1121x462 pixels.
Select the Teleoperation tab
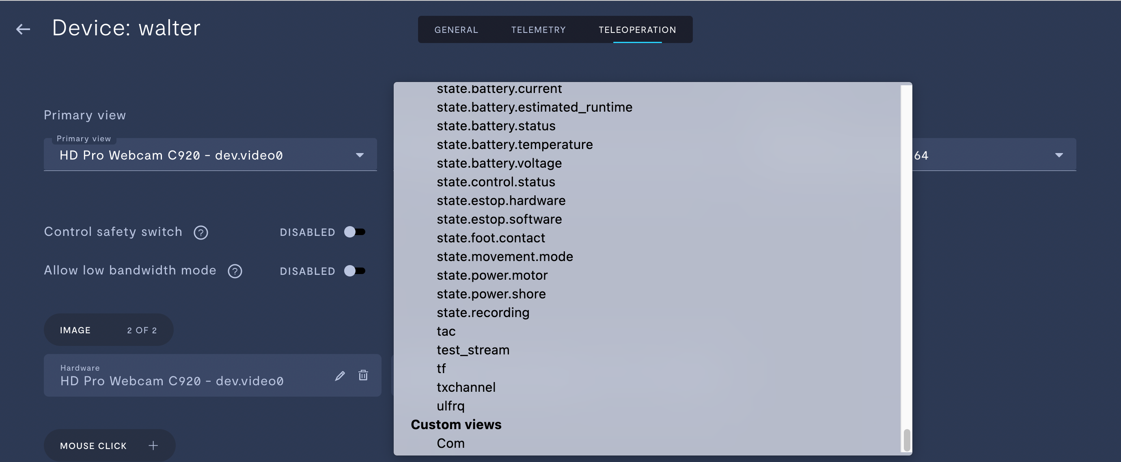tap(637, 30)
